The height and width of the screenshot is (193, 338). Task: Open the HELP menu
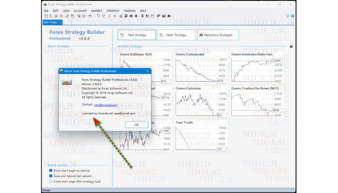coord(143,11)
